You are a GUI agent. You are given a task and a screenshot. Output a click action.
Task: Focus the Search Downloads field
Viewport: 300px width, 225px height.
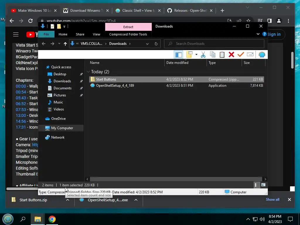point(214,44)
